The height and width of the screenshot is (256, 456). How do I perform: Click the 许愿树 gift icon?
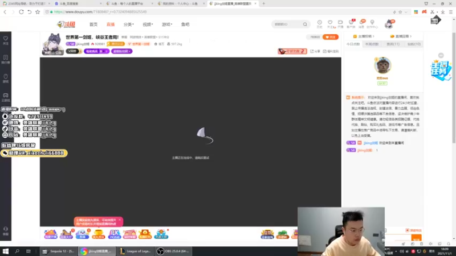coord(282,234)
